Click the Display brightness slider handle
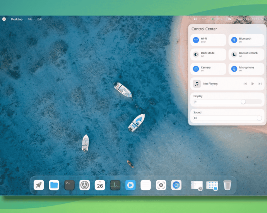This screenshot has width=267, height=213. pyautogui.click(x=243, y=102)
